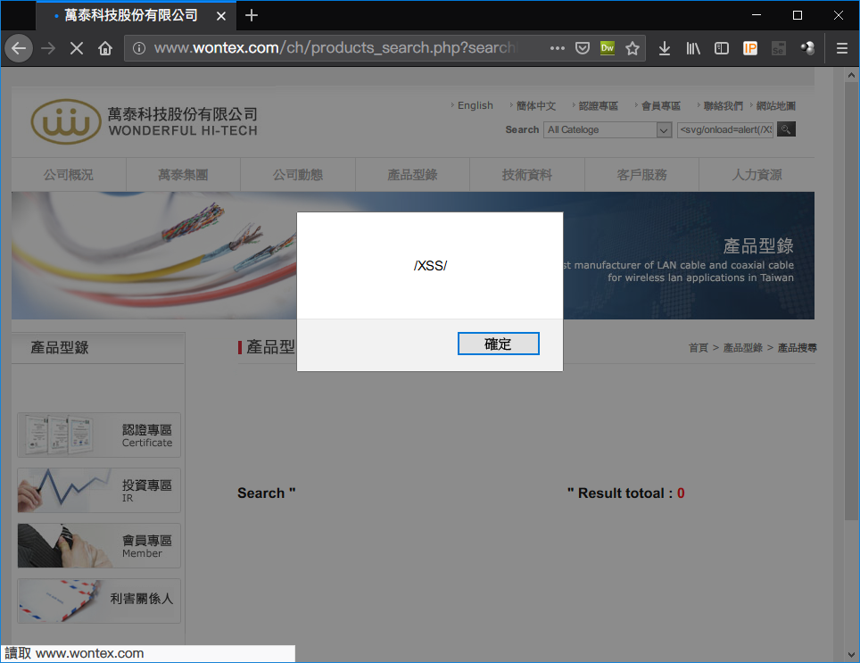Click the 利害關係人 sidebar banner
Image resolution: width=860 pixels, height=663 pixels.
pyautogui.click(x=99, y=601)
